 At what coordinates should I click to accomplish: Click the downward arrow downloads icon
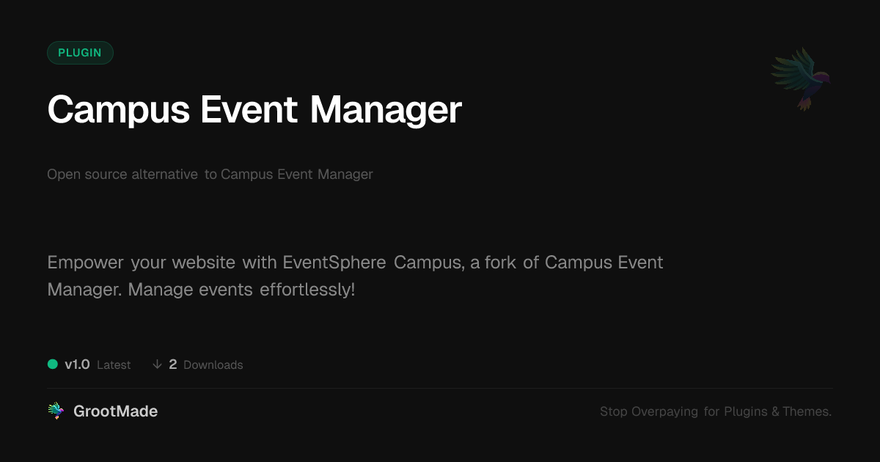(x=157, y=364)
